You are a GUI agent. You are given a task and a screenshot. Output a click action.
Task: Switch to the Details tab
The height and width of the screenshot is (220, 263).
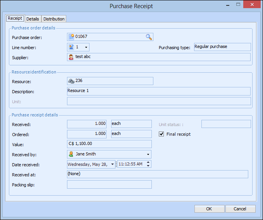(33, 19)
